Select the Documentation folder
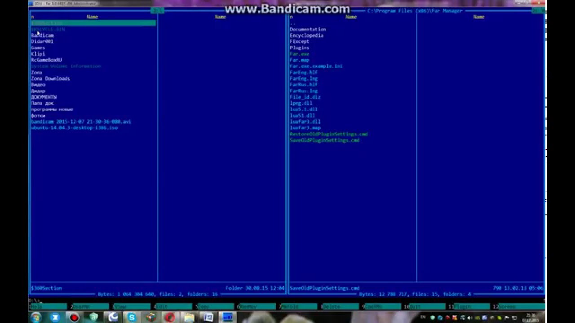The image size is (575, 323). pyautogui.click(x=308, y=29)
